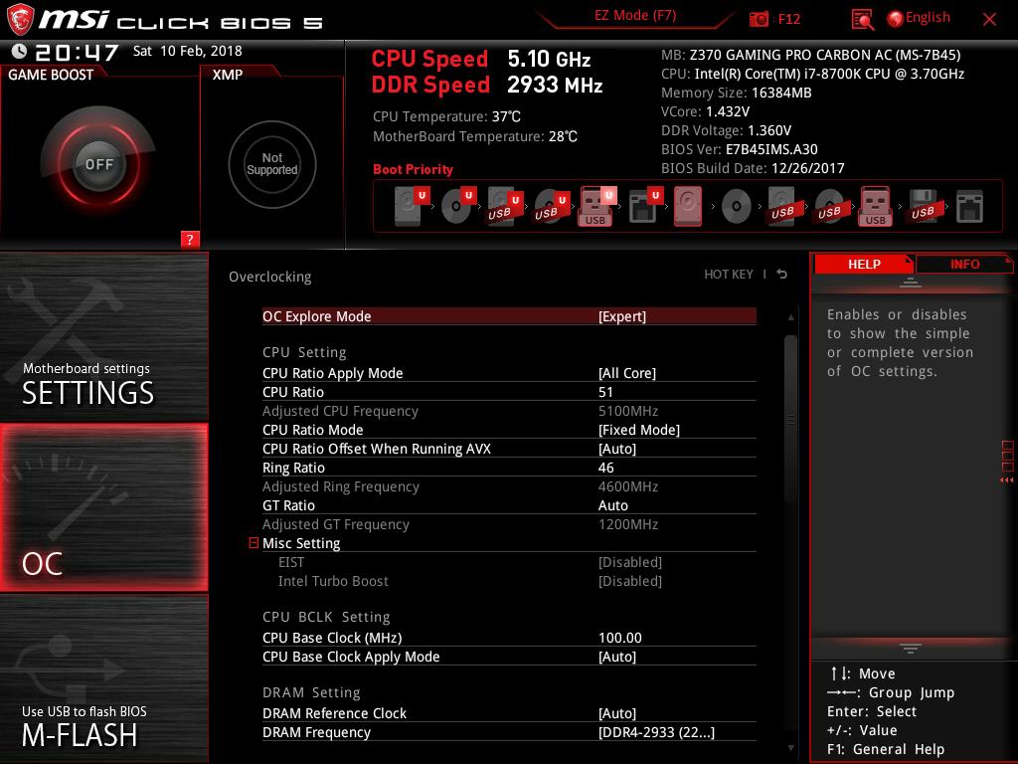Open CPU Ratio Offset When Running AVX option
This screenshot has width=1018, height=764.
(x=509, y=449)
